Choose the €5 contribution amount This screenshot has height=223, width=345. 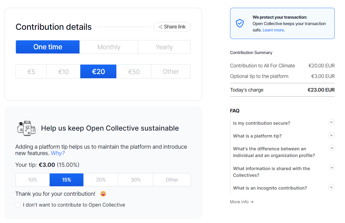tap(31, 72)
